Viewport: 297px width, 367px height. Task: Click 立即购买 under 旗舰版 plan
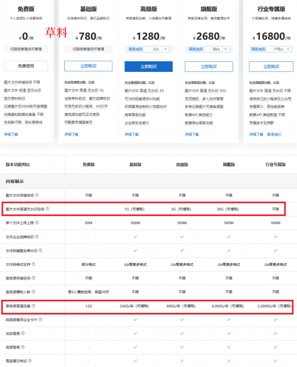209,67
